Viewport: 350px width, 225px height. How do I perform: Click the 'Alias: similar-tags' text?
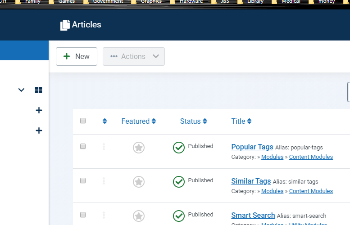pos(295,181)
